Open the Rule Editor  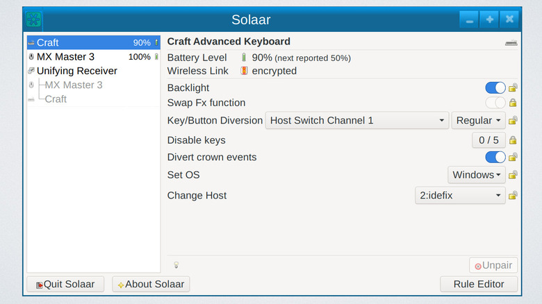point(479,284)
